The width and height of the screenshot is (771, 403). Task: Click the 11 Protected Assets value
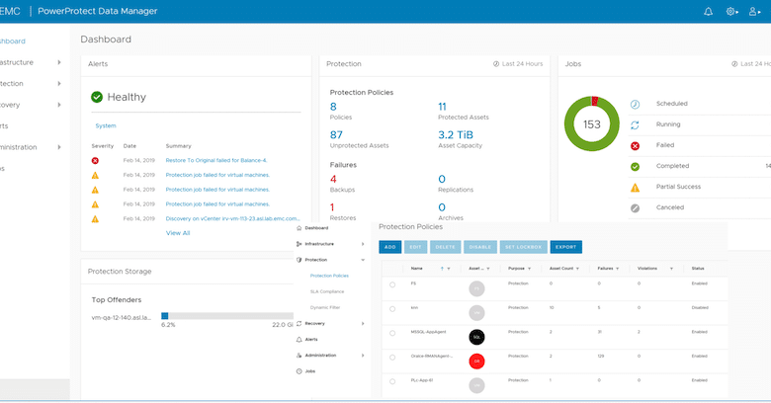point(443,107)
